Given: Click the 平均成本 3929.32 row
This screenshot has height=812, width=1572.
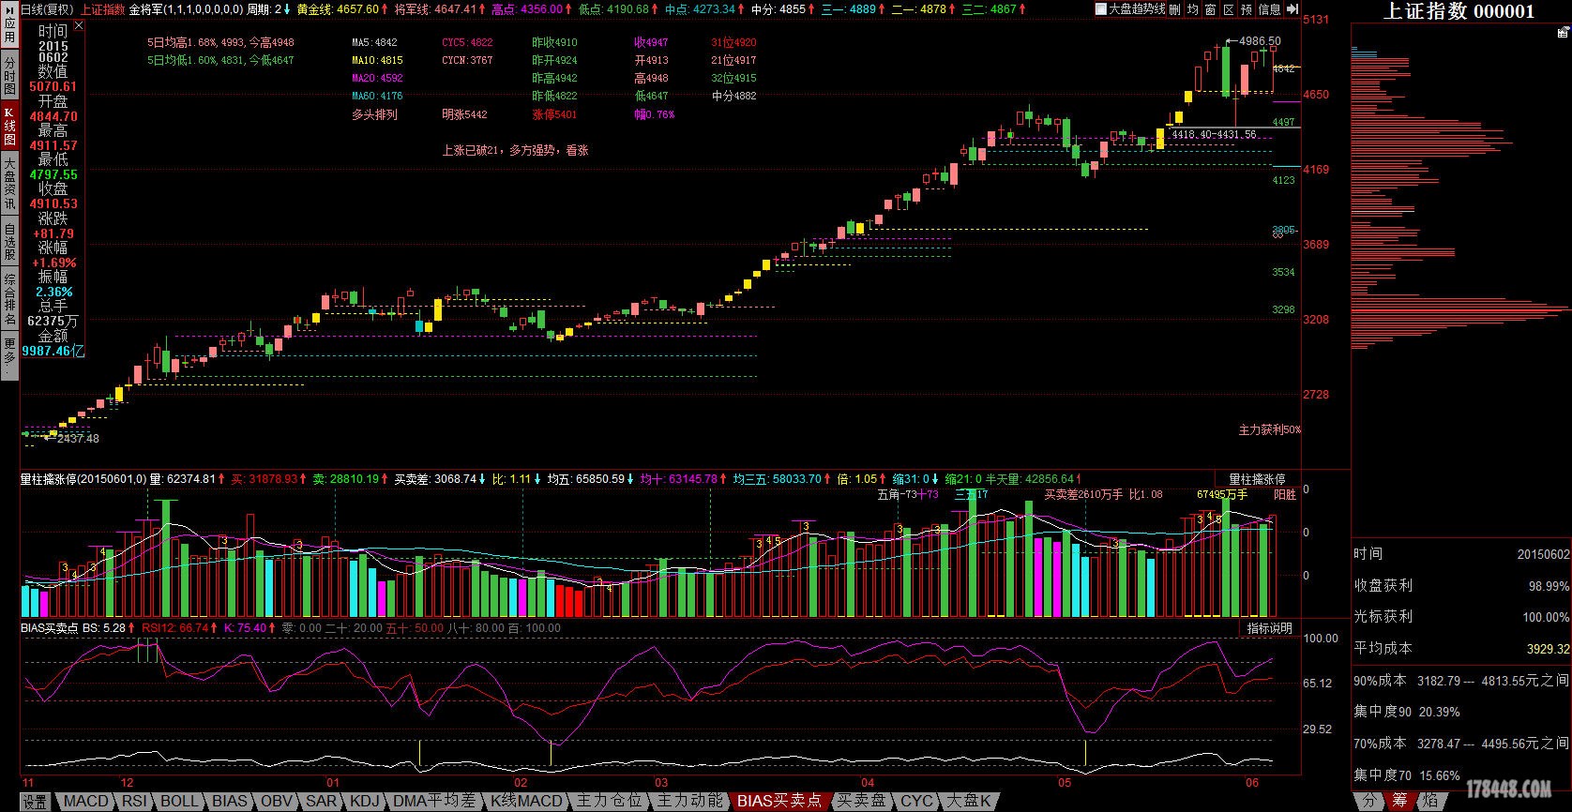Looking at the screenshot, I should [1461, 649].
